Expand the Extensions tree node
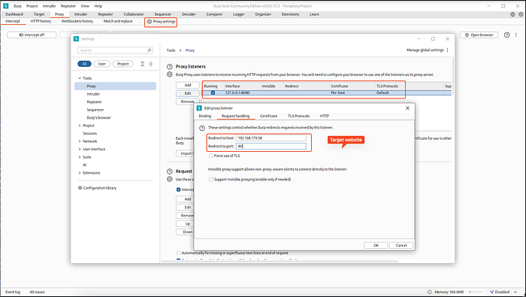The width and height of the screenshot is (526, 297). [x=80, y=173]
